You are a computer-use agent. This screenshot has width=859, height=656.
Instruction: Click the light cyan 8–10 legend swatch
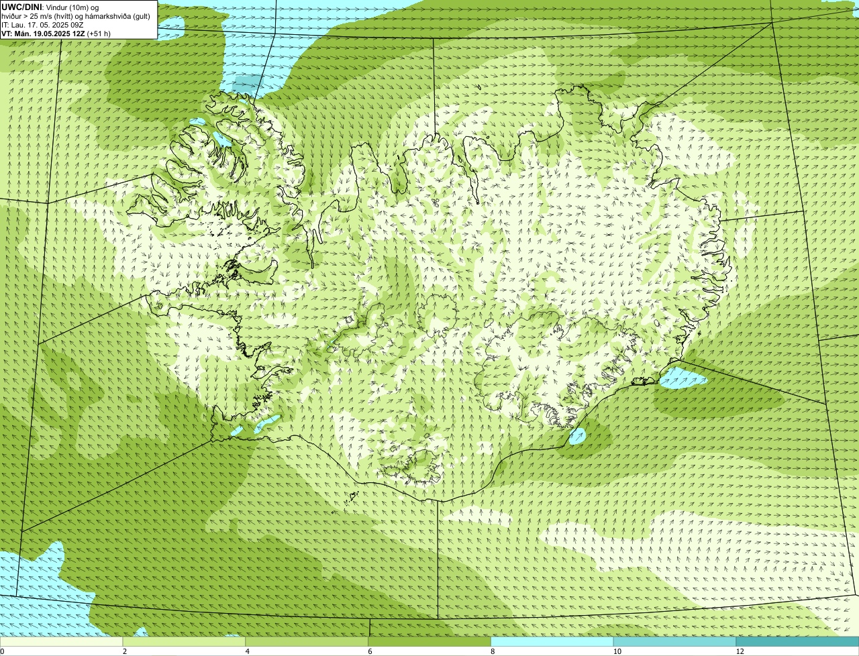(553, 642)
